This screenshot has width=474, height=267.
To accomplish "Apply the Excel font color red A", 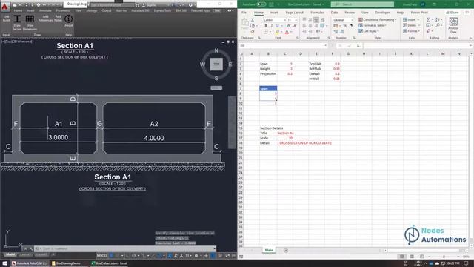I will point(287,31).
